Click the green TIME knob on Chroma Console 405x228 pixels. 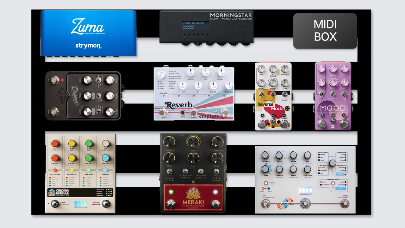(89, 143)
